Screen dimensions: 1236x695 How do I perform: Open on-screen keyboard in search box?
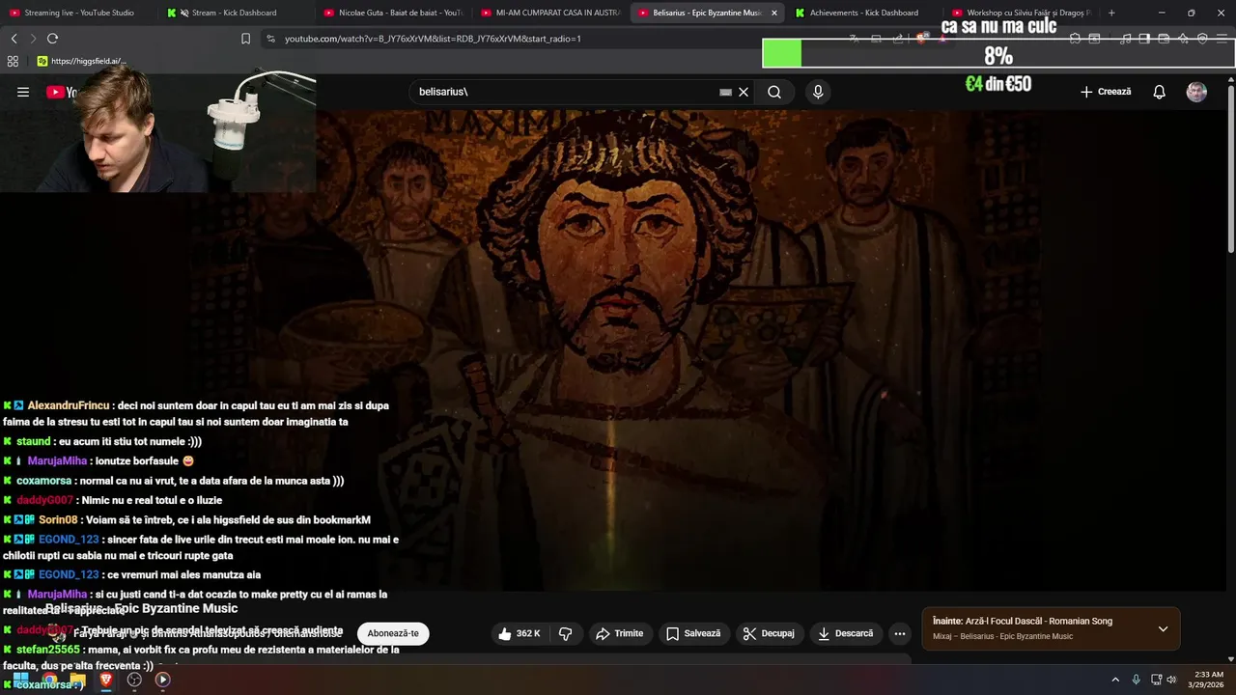tap(725, 92)
